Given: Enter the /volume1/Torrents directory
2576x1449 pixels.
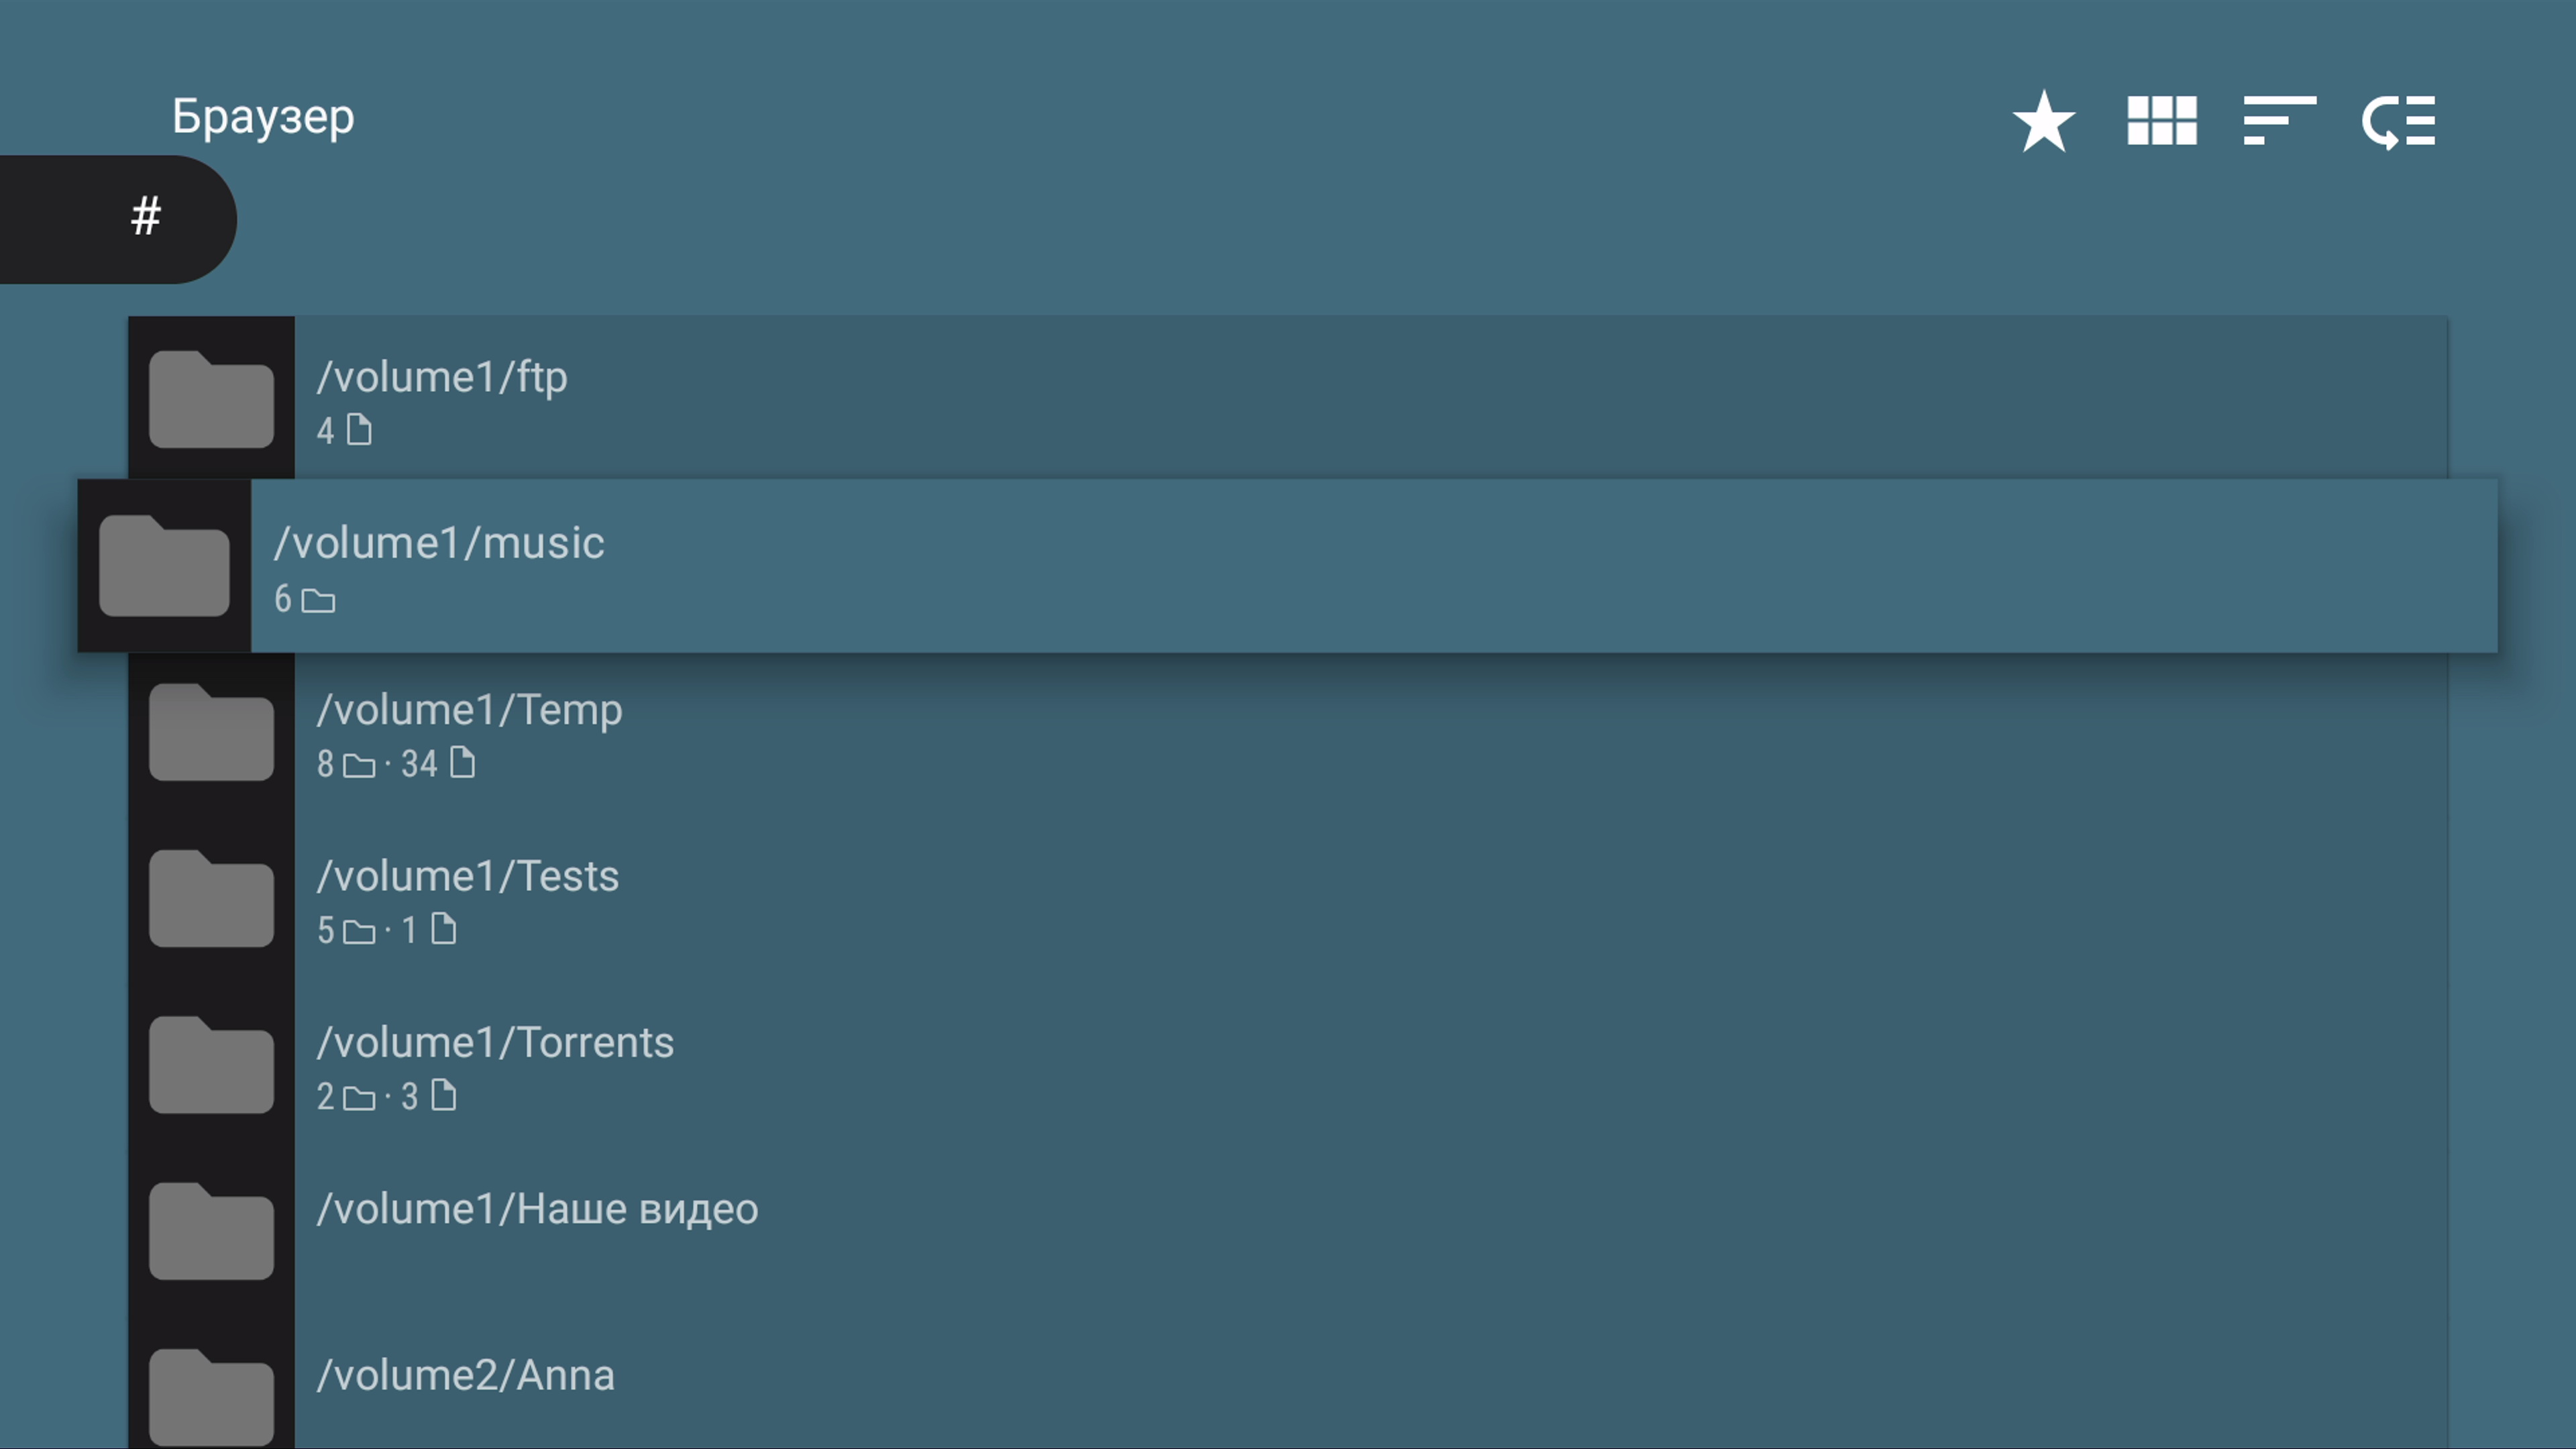Looking at the screenshot, I should tap(495, 1043).
